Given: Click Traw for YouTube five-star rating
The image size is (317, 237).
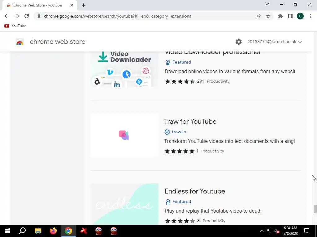Looking at the screenshot, I should (180, 151).
